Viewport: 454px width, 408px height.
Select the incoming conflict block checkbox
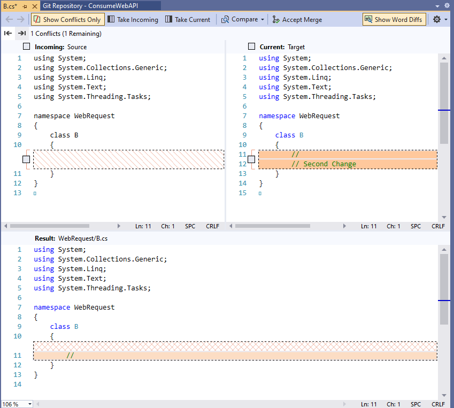pyautogui.click(x=27, y=159)
